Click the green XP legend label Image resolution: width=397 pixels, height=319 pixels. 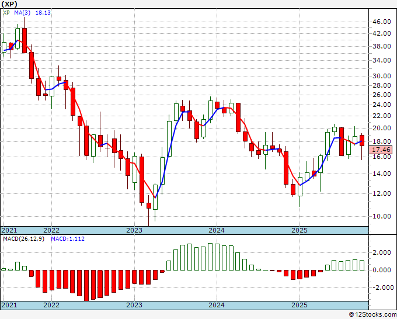(6, 13)
